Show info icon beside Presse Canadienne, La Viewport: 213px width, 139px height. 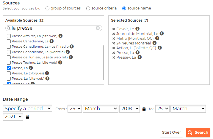tap(51, 41)
